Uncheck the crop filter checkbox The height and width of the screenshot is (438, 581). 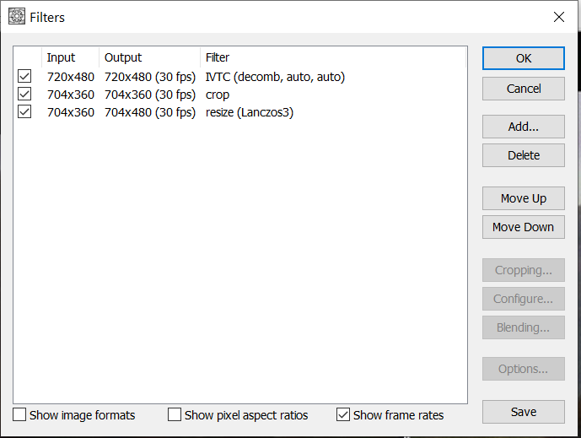pos(24,95)
